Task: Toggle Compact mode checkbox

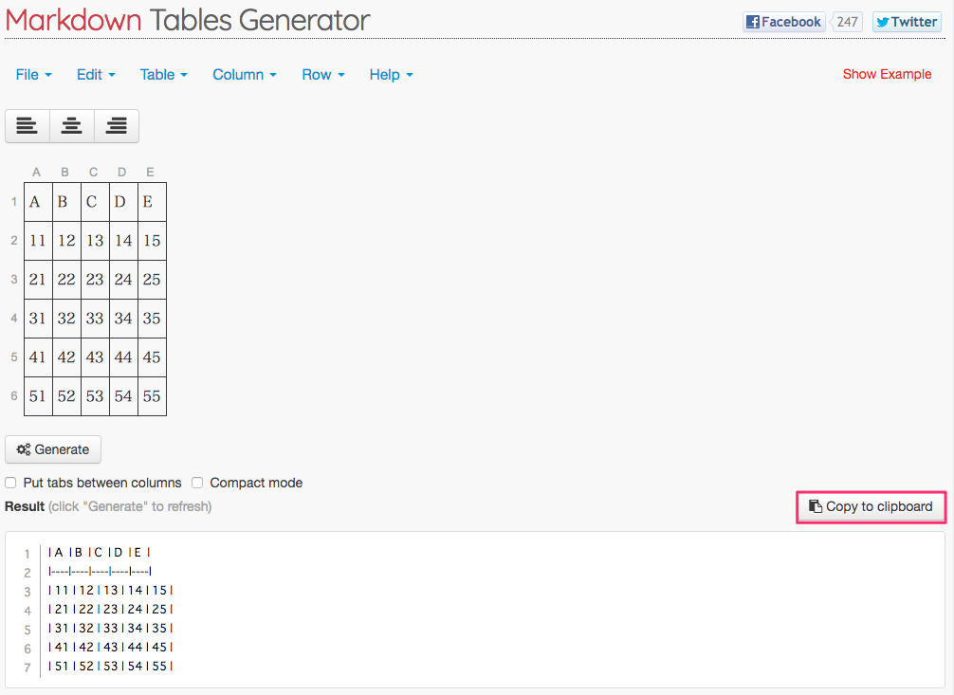Action: click(197, 483)
